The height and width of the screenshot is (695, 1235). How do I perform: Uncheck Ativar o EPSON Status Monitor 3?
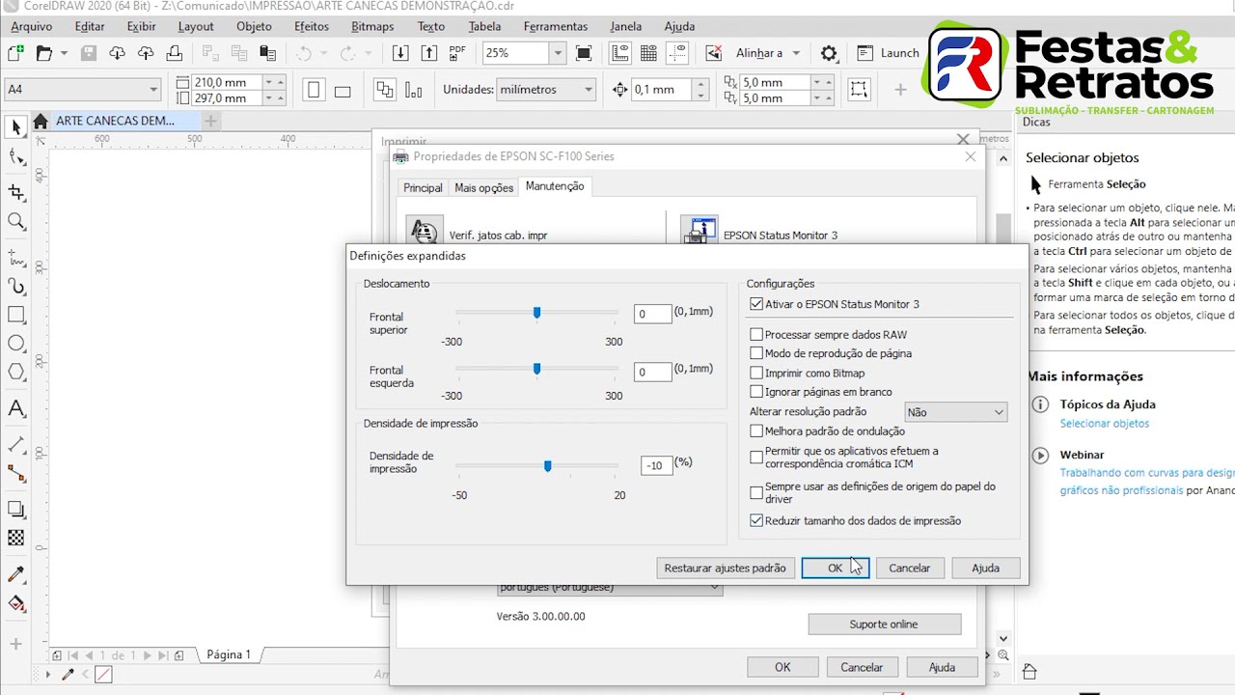(x=756, y=304)
